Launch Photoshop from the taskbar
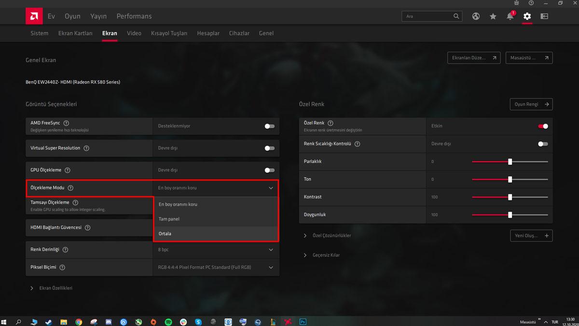Image resolution: width=579 pixels, height=326 pixels. [303, 322]
